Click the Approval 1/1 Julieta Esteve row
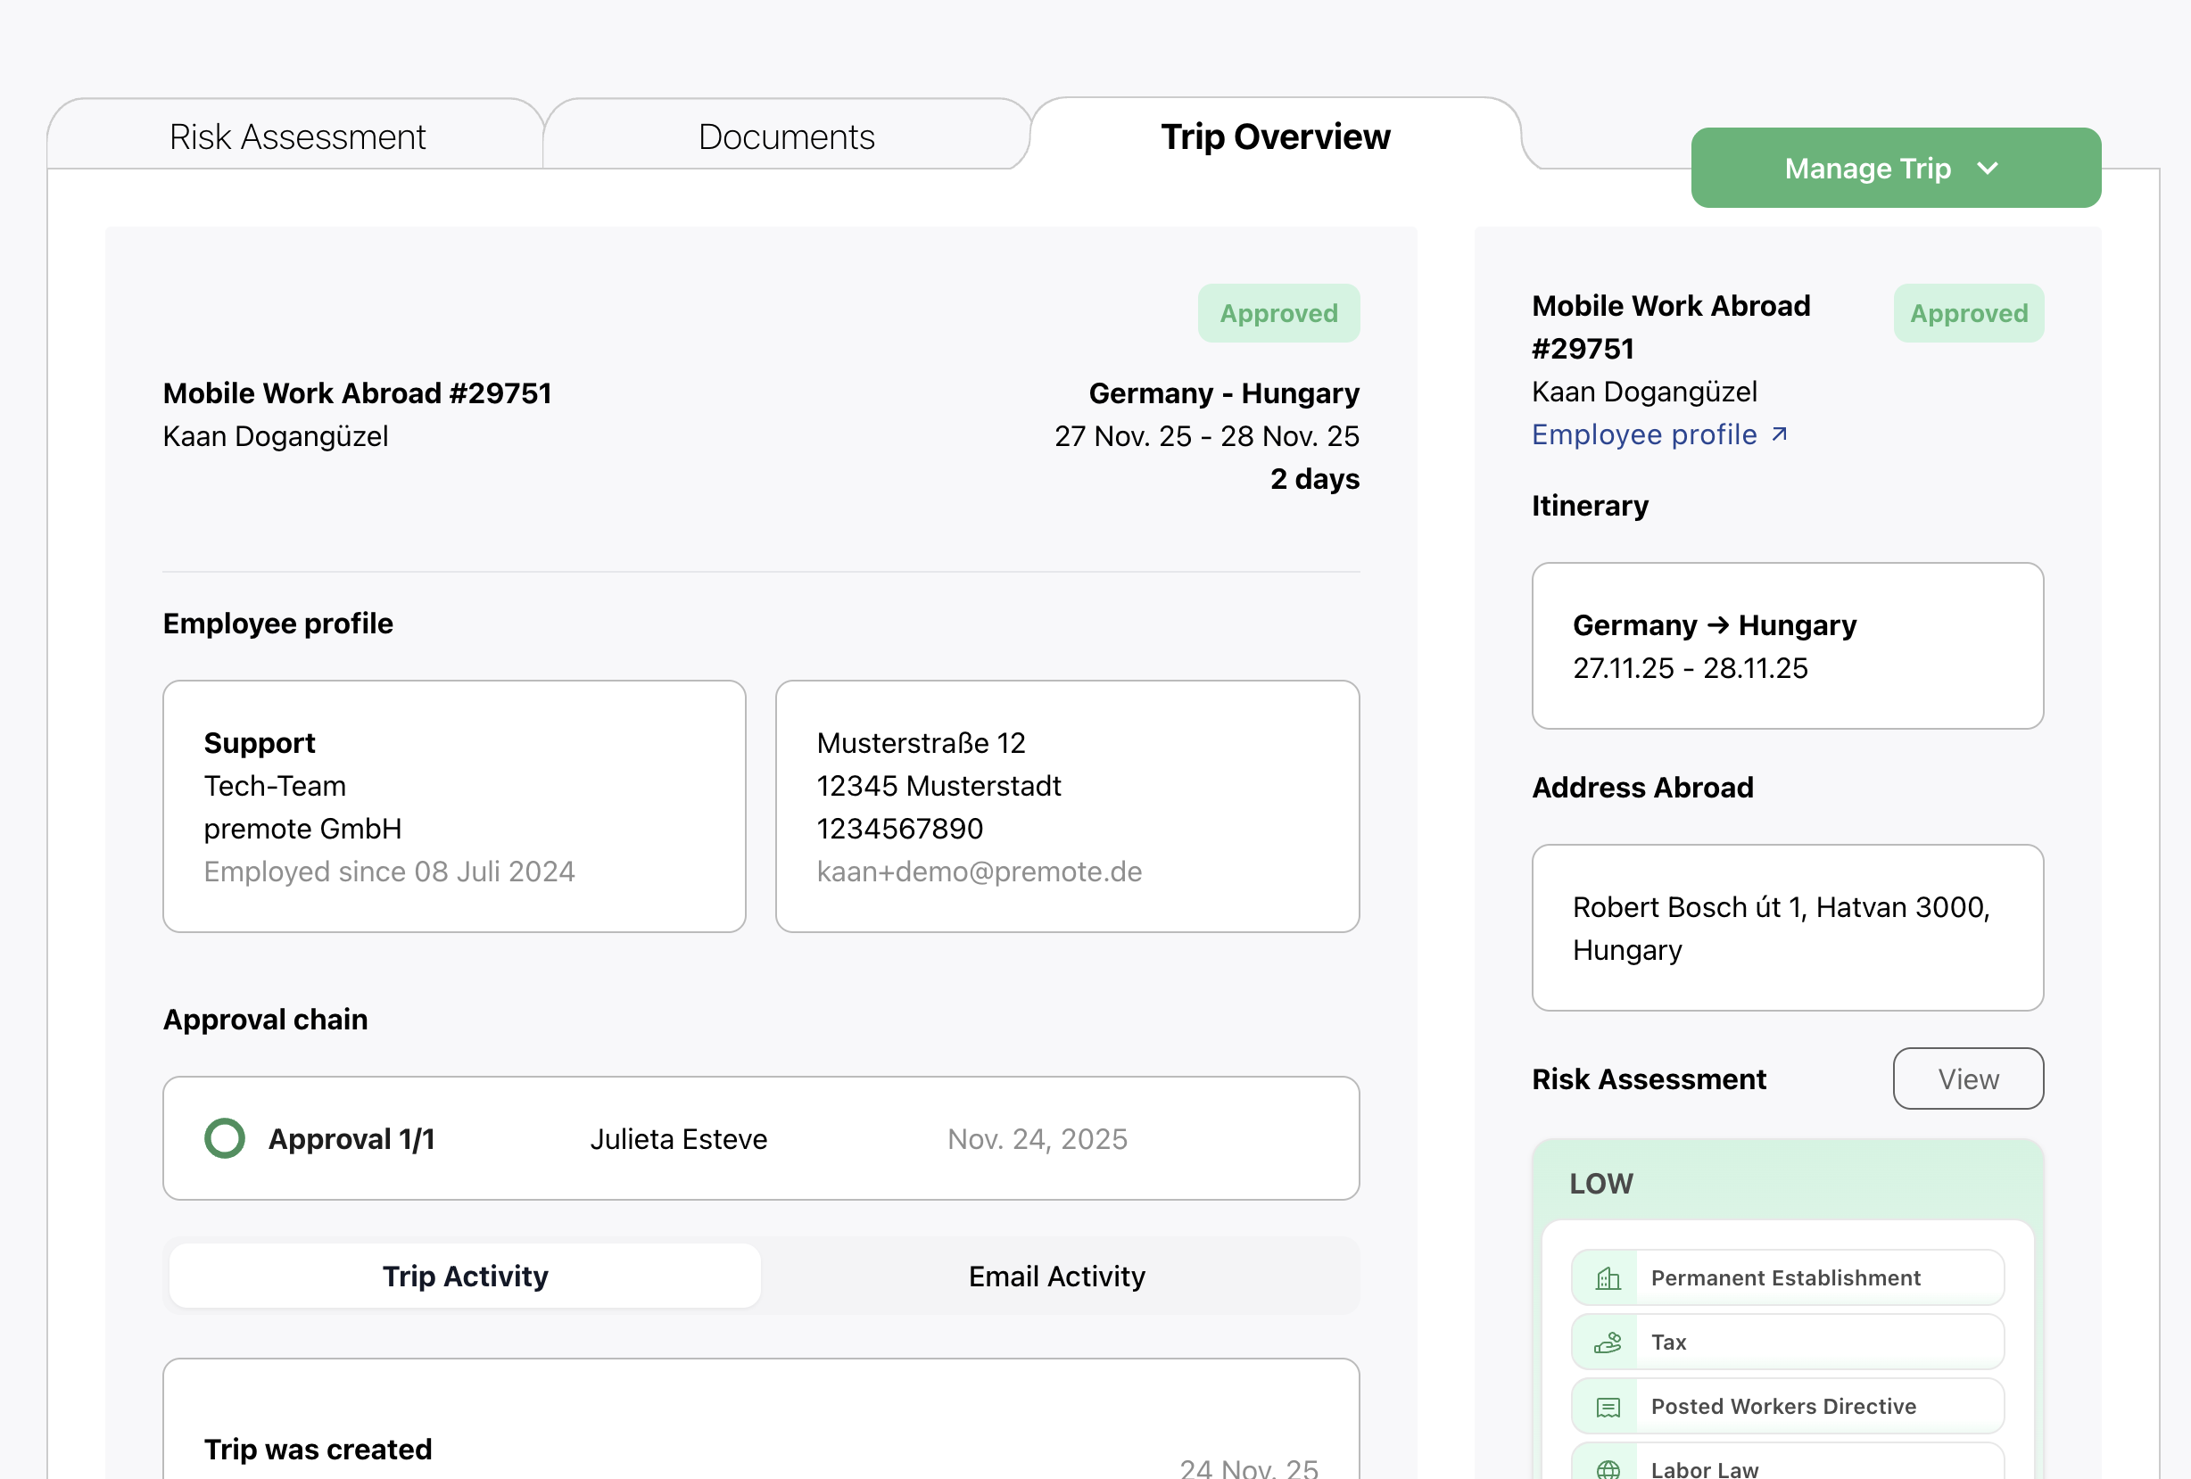 [x=760, y=1139]
